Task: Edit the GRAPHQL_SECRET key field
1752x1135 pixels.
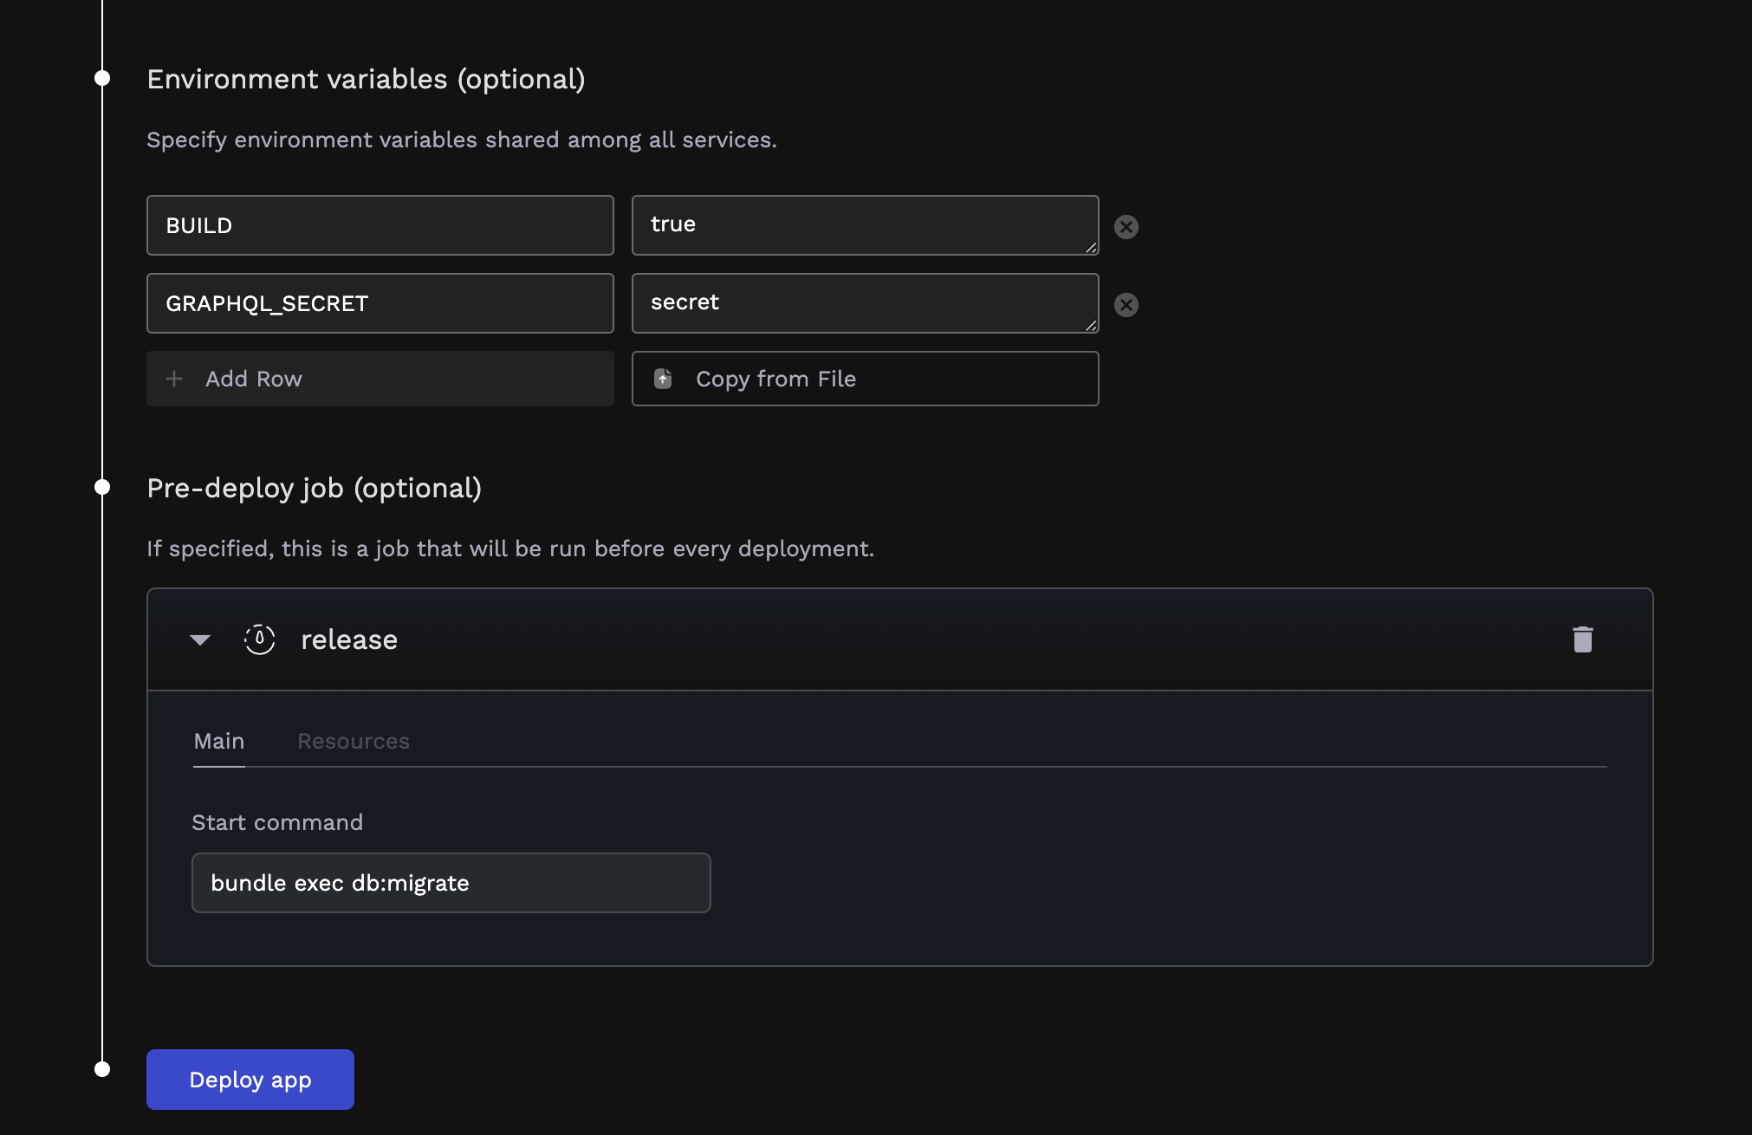Action: (380, 303)
